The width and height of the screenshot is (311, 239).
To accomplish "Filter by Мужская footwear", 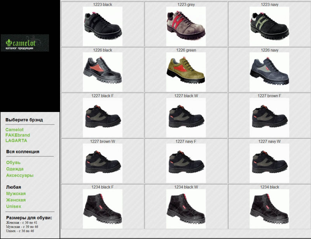I will pos(16,194).
